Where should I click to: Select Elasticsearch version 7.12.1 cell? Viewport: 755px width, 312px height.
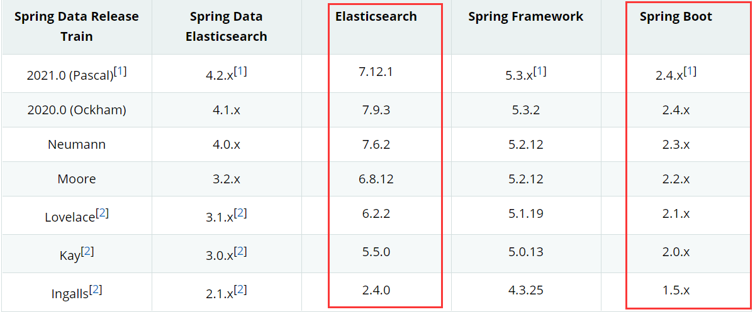(376, 72)
